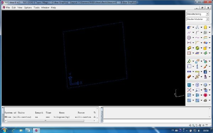Viewport: 213px width, 133px height.
Task: Select the Dimension tool
Action: click(189, 43)
